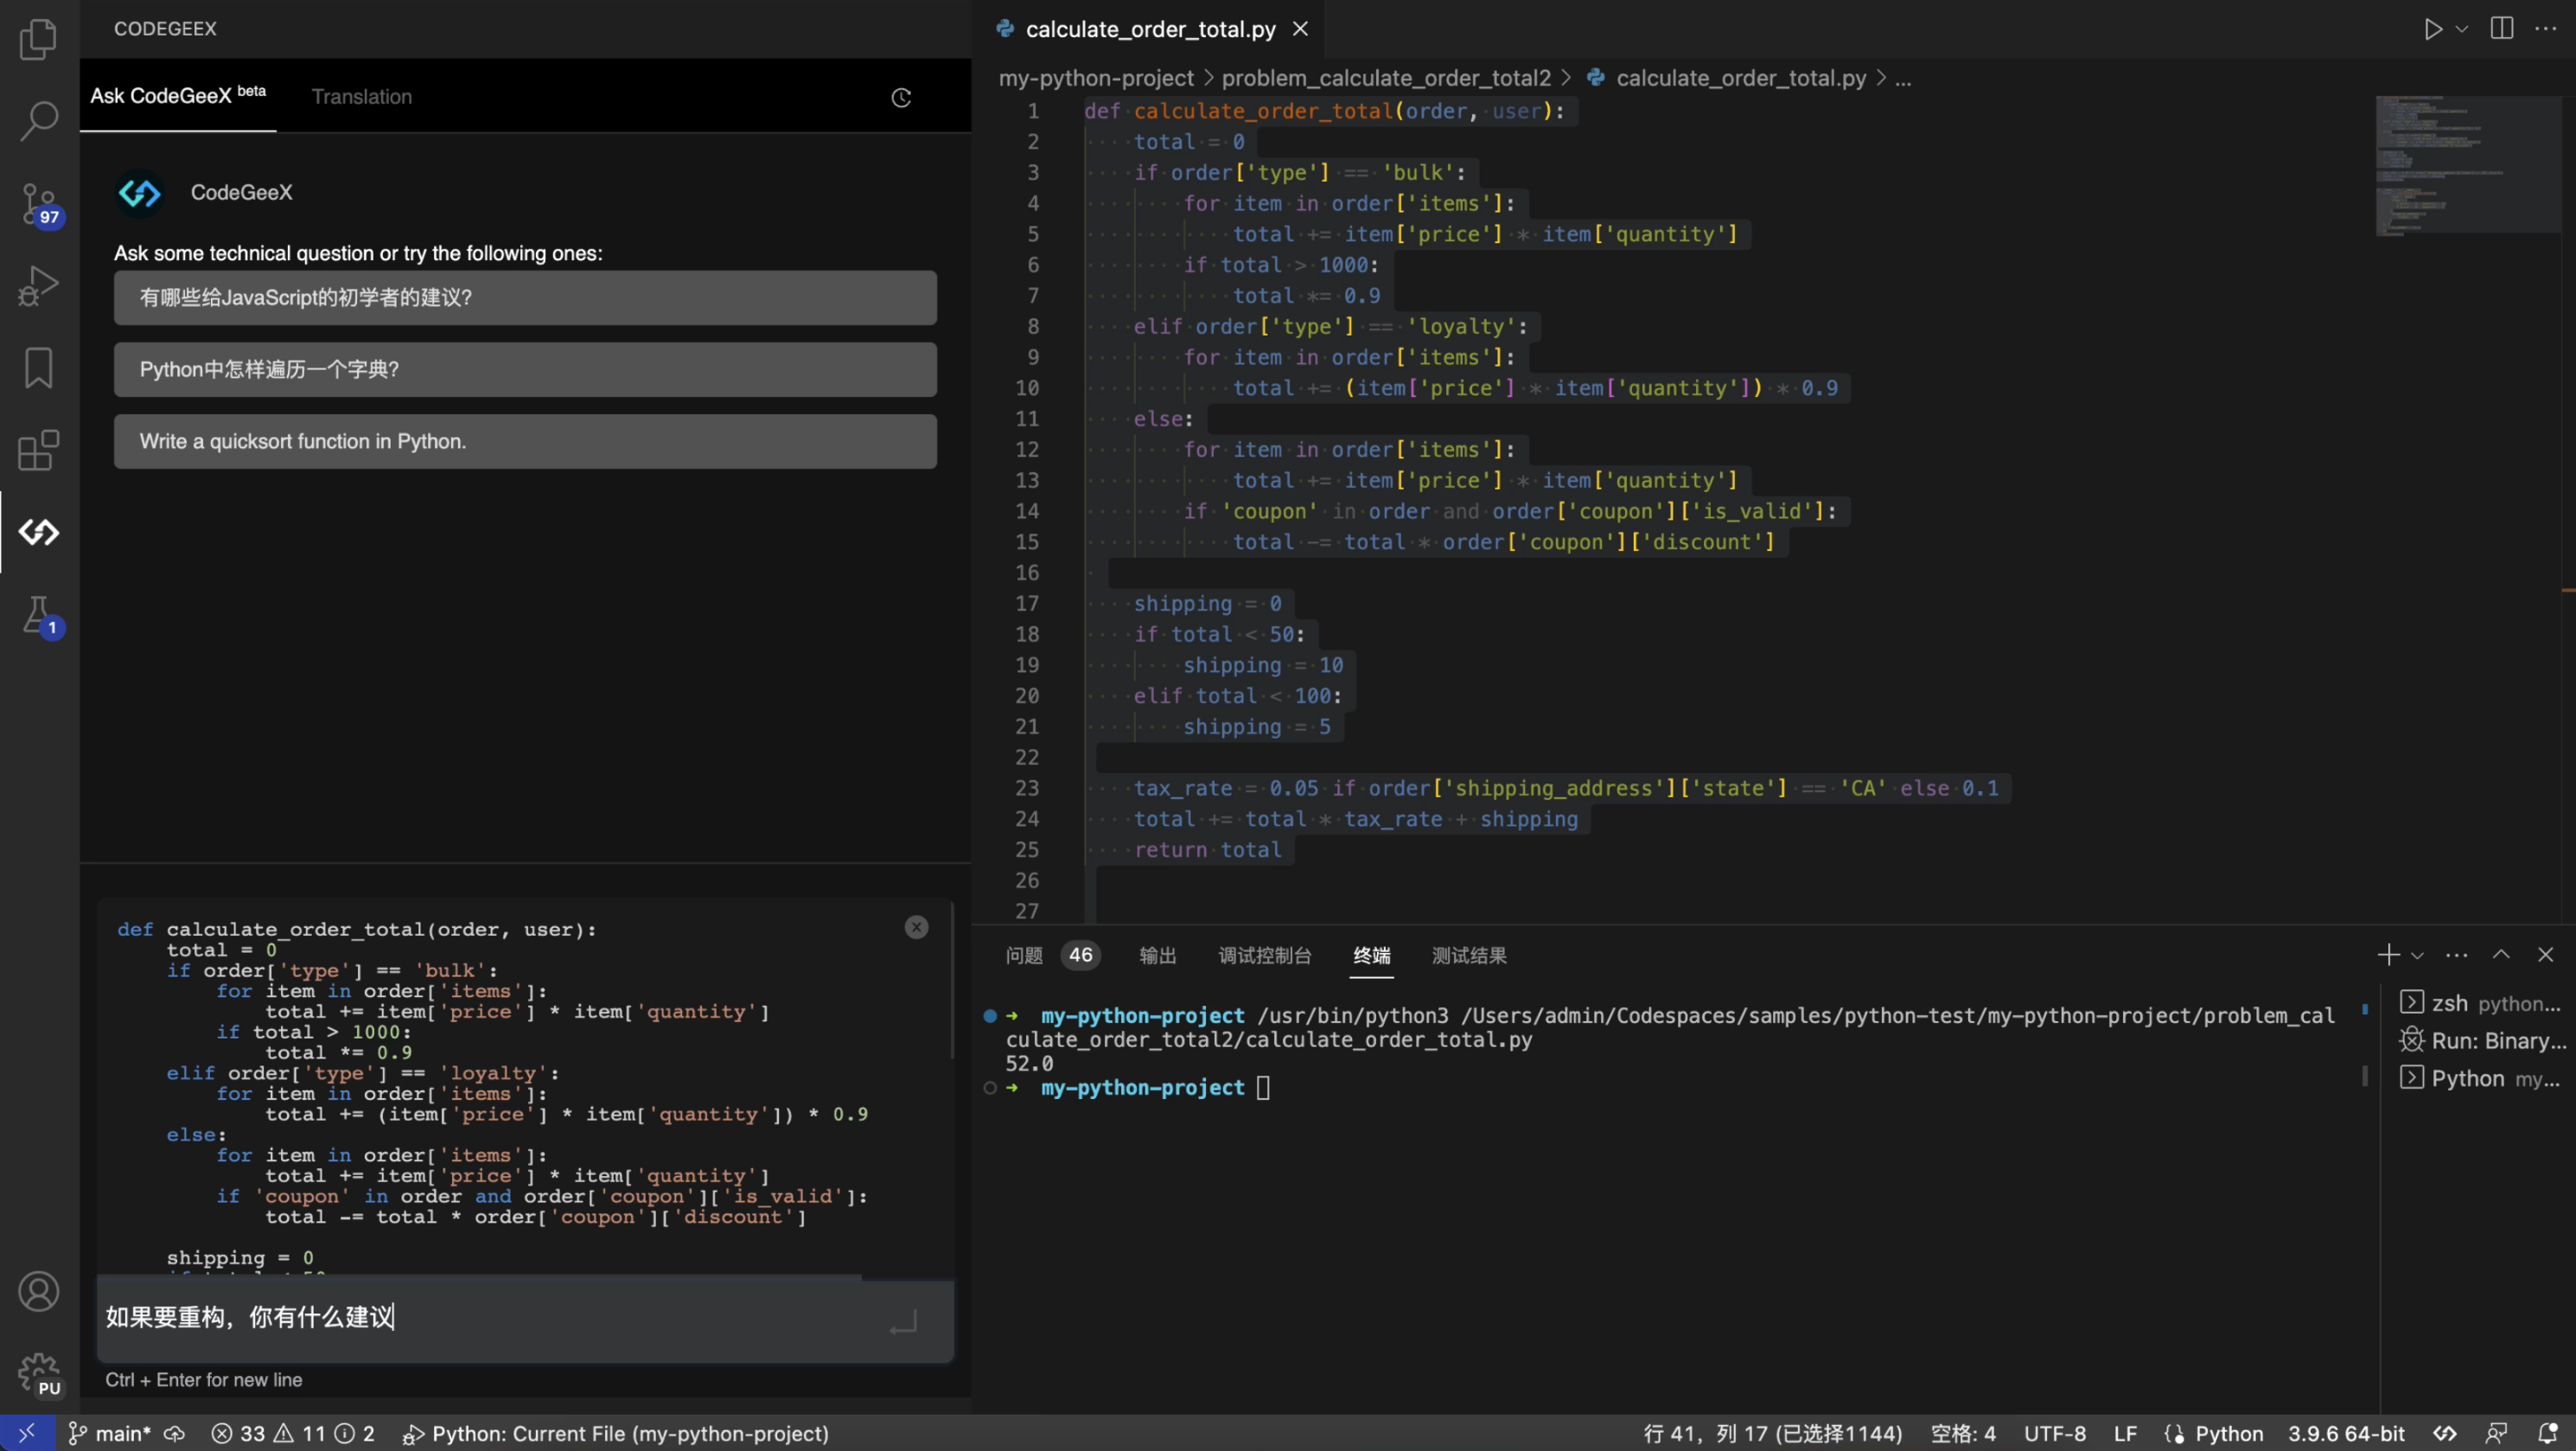Click the Source Control icon in Activity Bar
This screenshot has width=2576, height=1451.
(39, 200)
